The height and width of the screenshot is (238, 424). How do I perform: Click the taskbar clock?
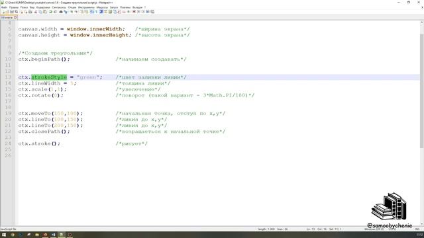pos(419,234)
